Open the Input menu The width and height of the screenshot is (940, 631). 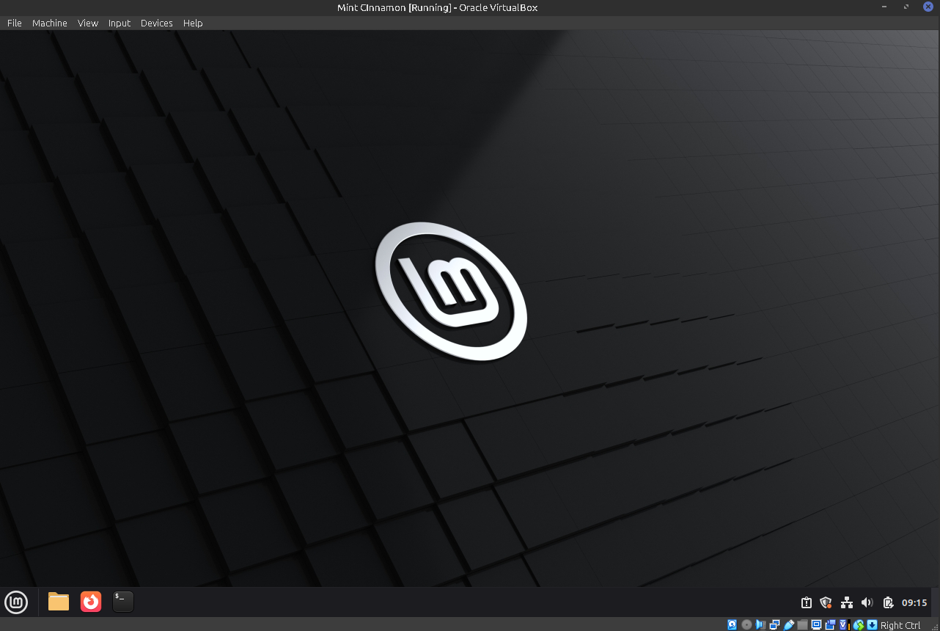[120, 23]
